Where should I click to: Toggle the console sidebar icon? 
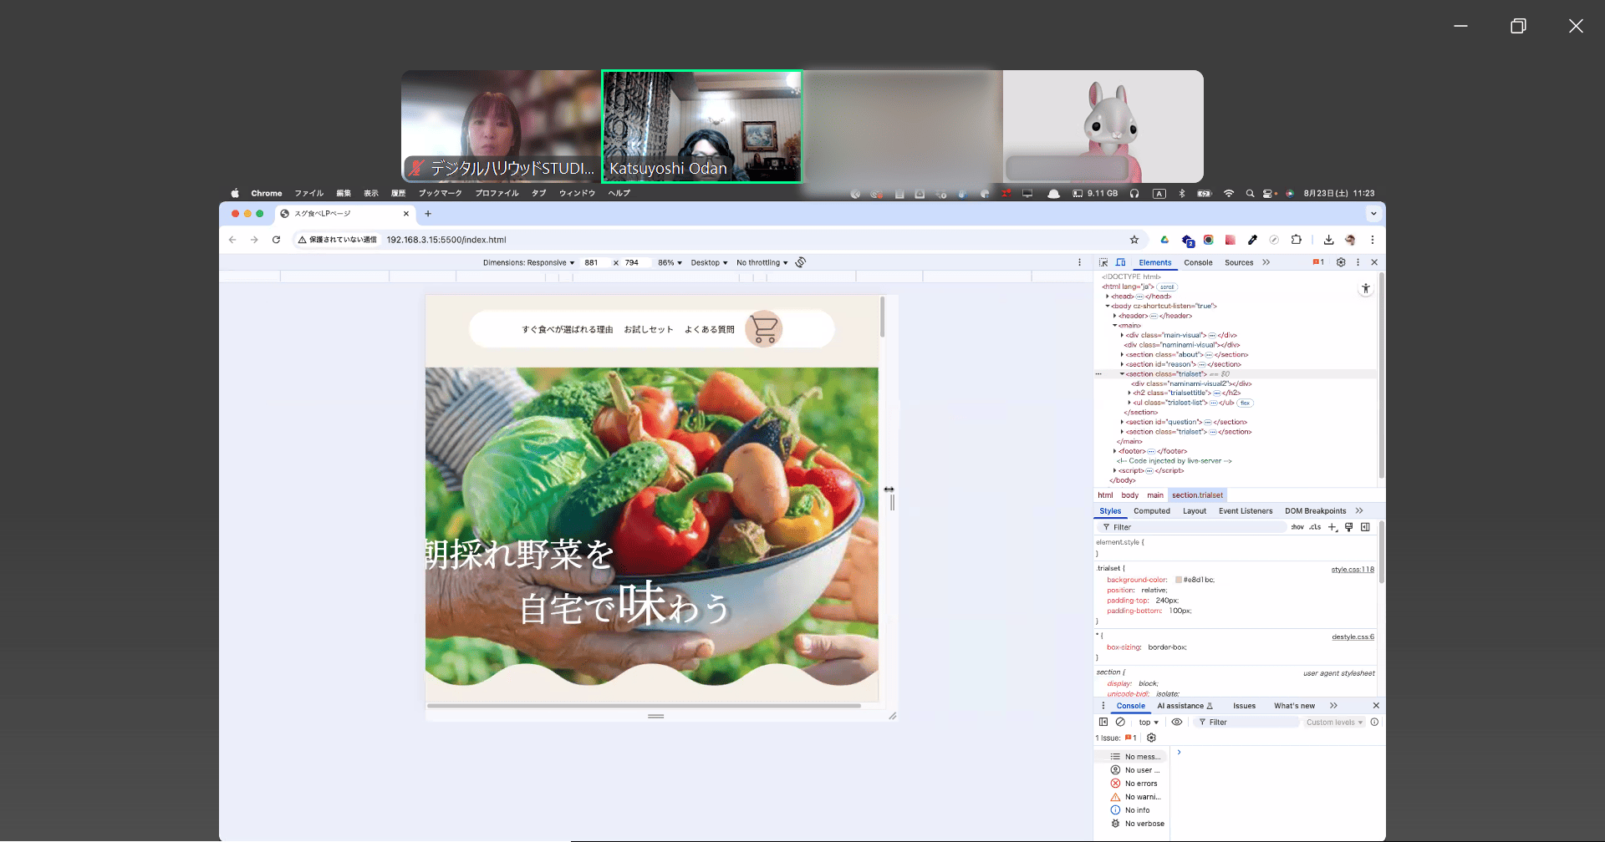click(1103, 723)
